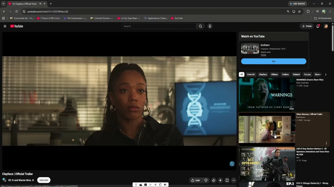Open the Commands list bookmark
This screenshot has height=187, width=334.
tap(22, 18)
